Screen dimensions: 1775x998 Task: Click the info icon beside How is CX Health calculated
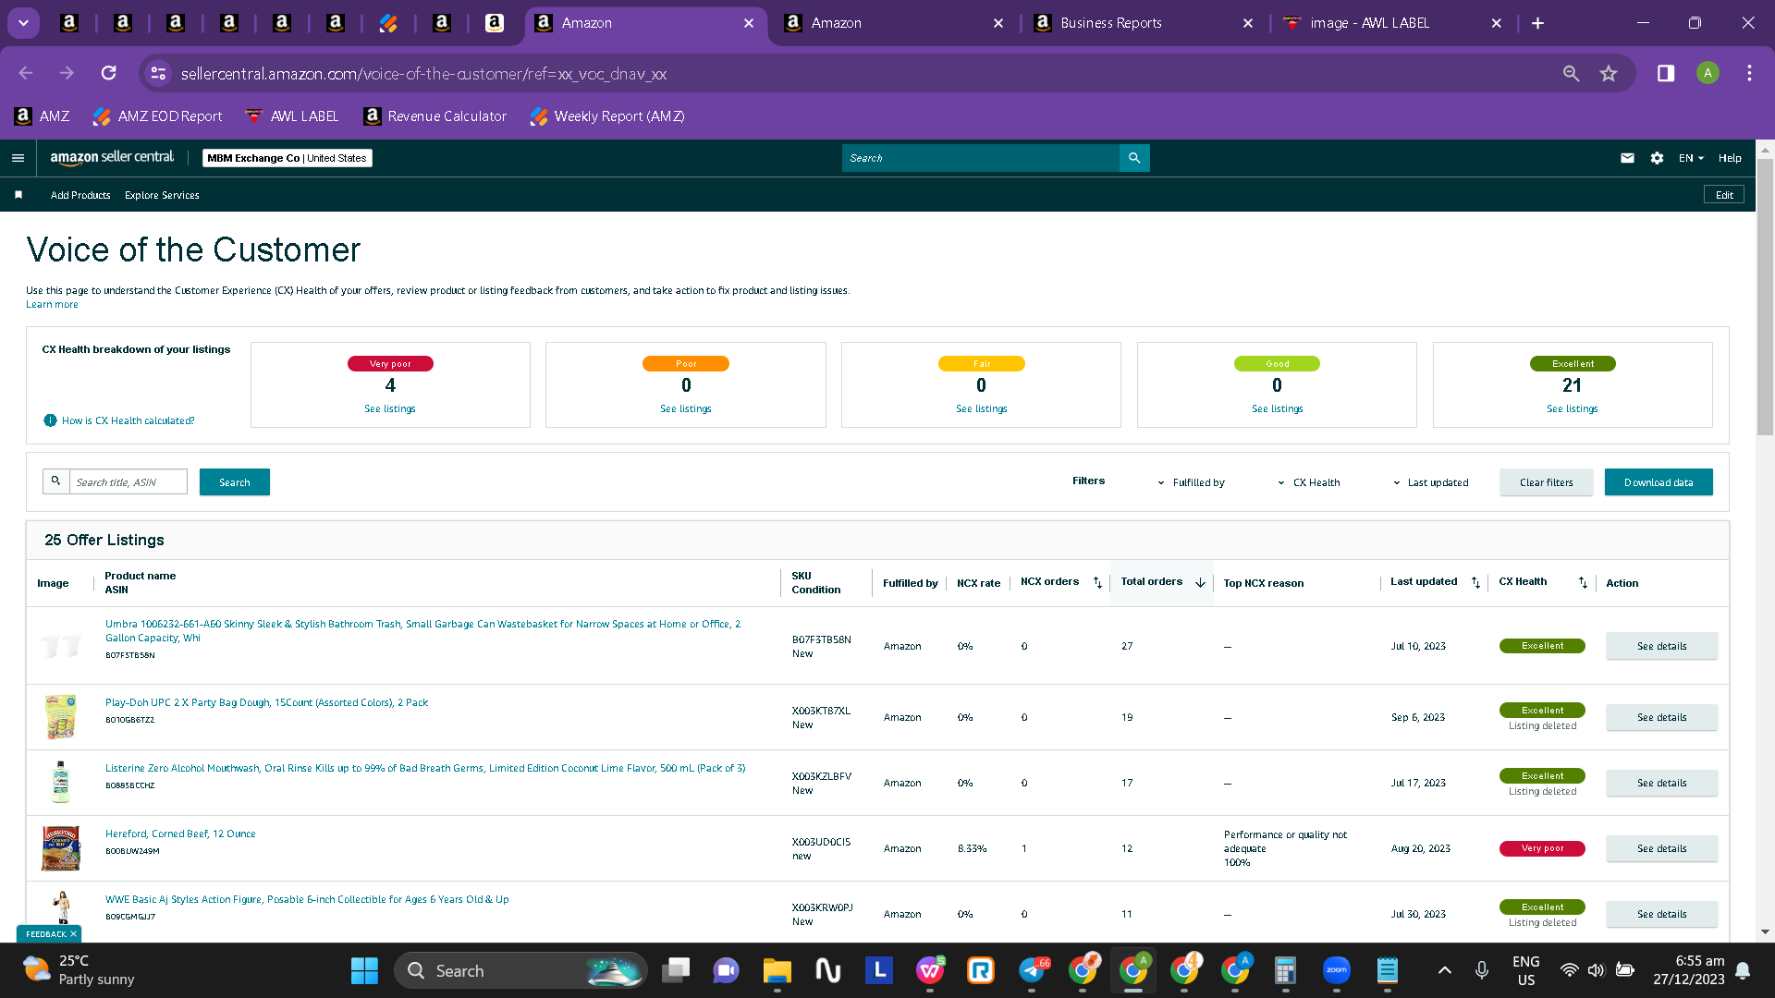pos(50,420)
